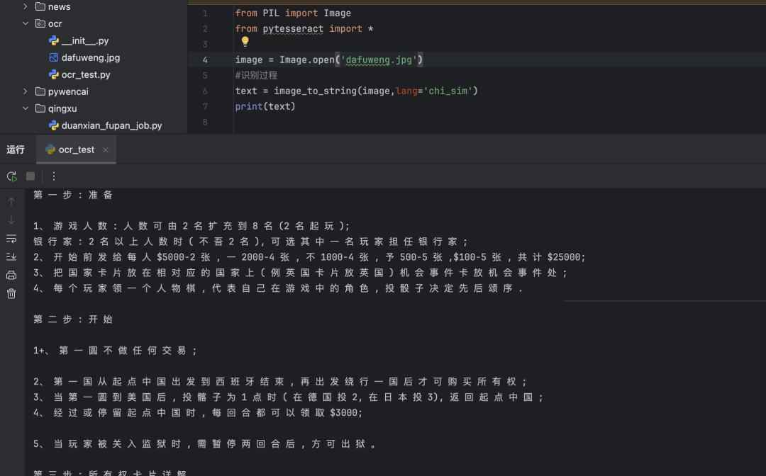Viewport: 766px width, 476px height.
Task: Click the yellow lightbulb quick-fix icon
Action: point(245,42)
